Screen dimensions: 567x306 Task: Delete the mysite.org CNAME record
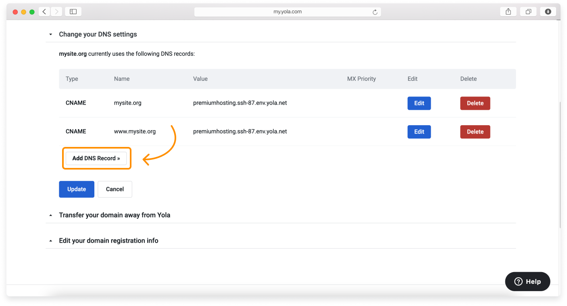click(475, 103)
